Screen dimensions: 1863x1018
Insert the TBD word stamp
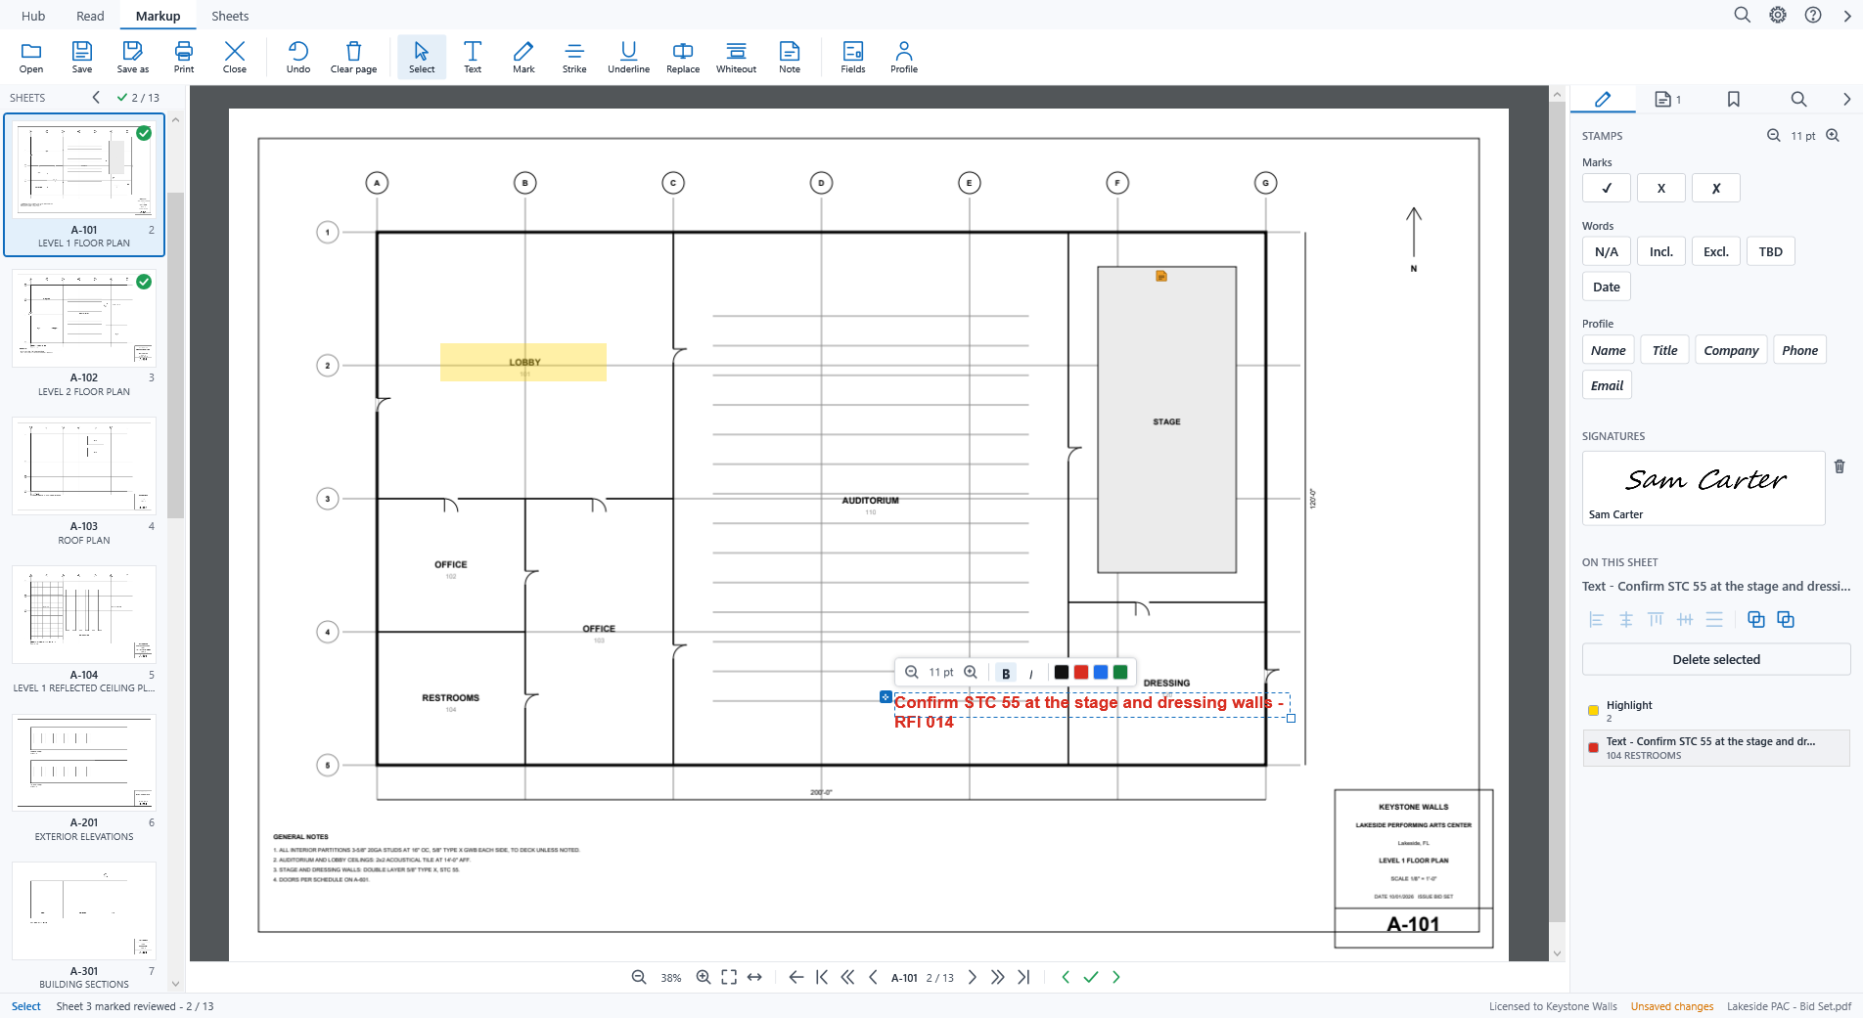tap(1770, 251)
